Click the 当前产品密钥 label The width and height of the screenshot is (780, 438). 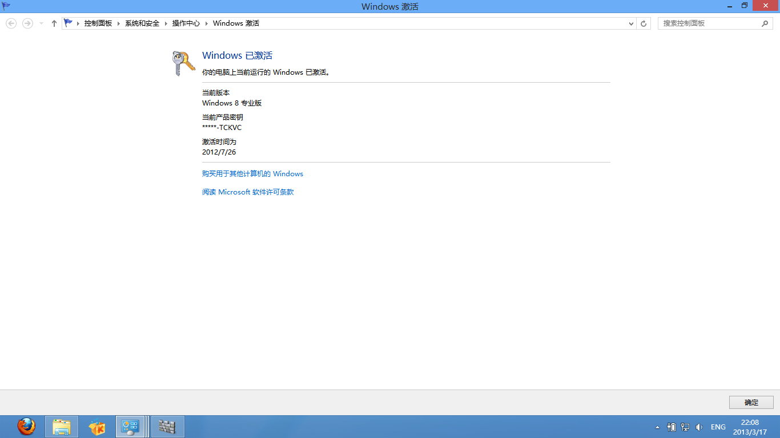click(223, 117)
